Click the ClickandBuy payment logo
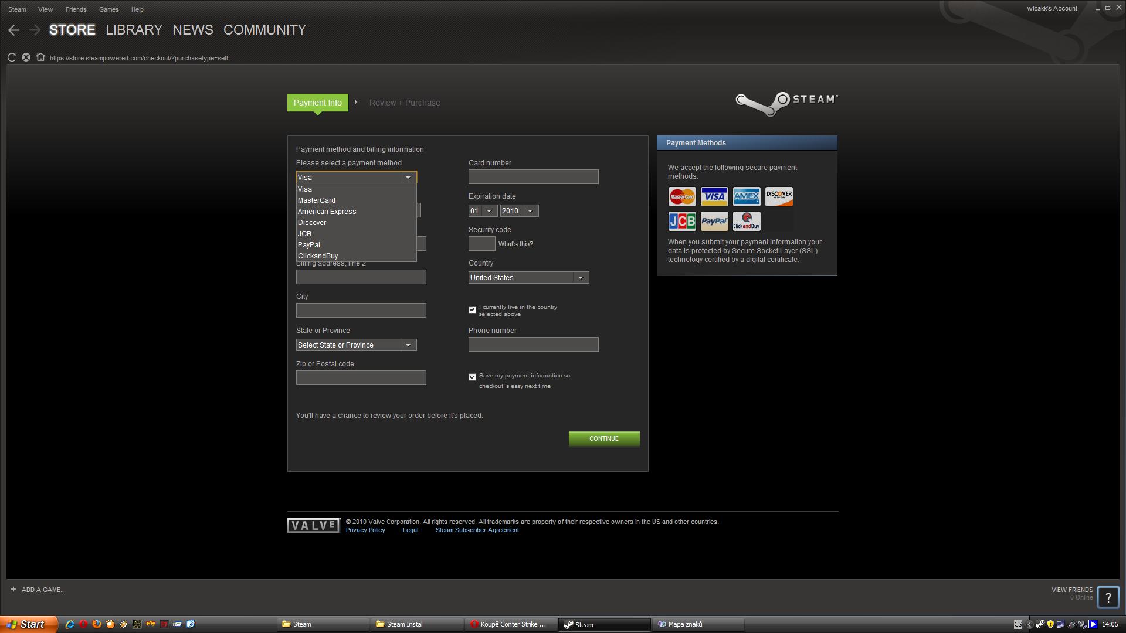1126x633 pixels. tap(746, 222)
